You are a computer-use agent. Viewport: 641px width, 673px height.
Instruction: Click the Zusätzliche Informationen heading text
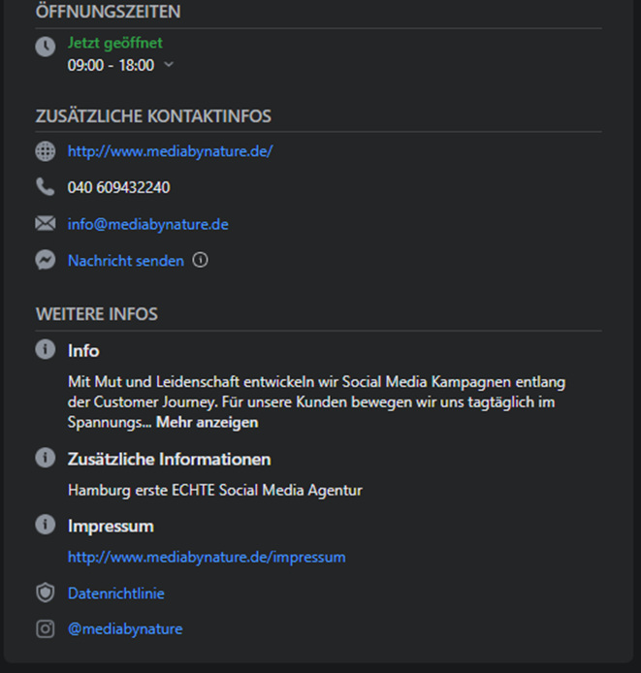pos(169,460)
